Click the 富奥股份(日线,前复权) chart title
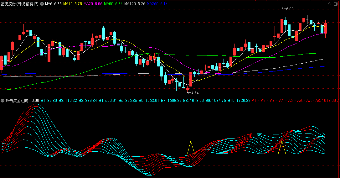 pos(20,4)
